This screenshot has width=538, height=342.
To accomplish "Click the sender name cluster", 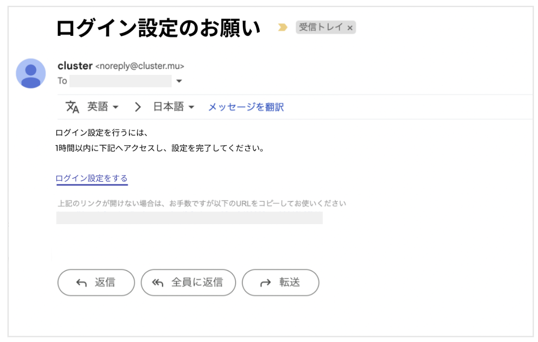I will pyautogui.click(x=75, y=66).
